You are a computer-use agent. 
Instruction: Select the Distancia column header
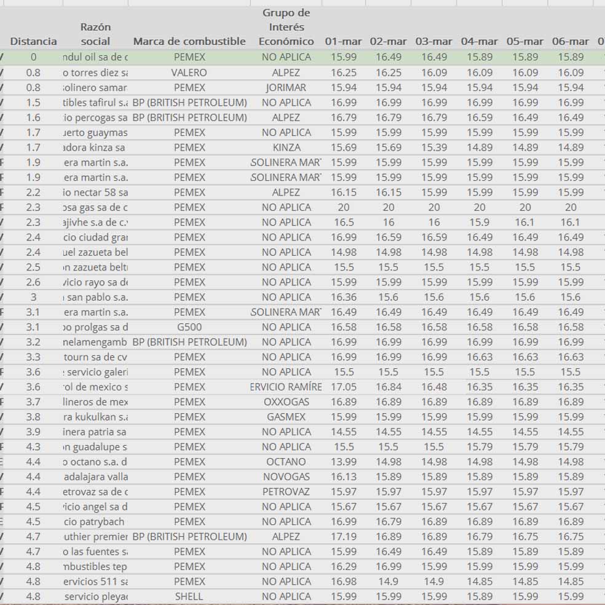coord(33,41)
